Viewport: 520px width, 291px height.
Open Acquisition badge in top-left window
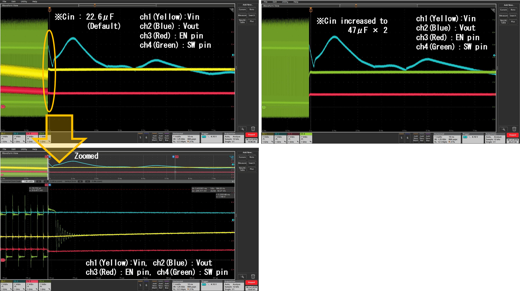click(234, 138)
